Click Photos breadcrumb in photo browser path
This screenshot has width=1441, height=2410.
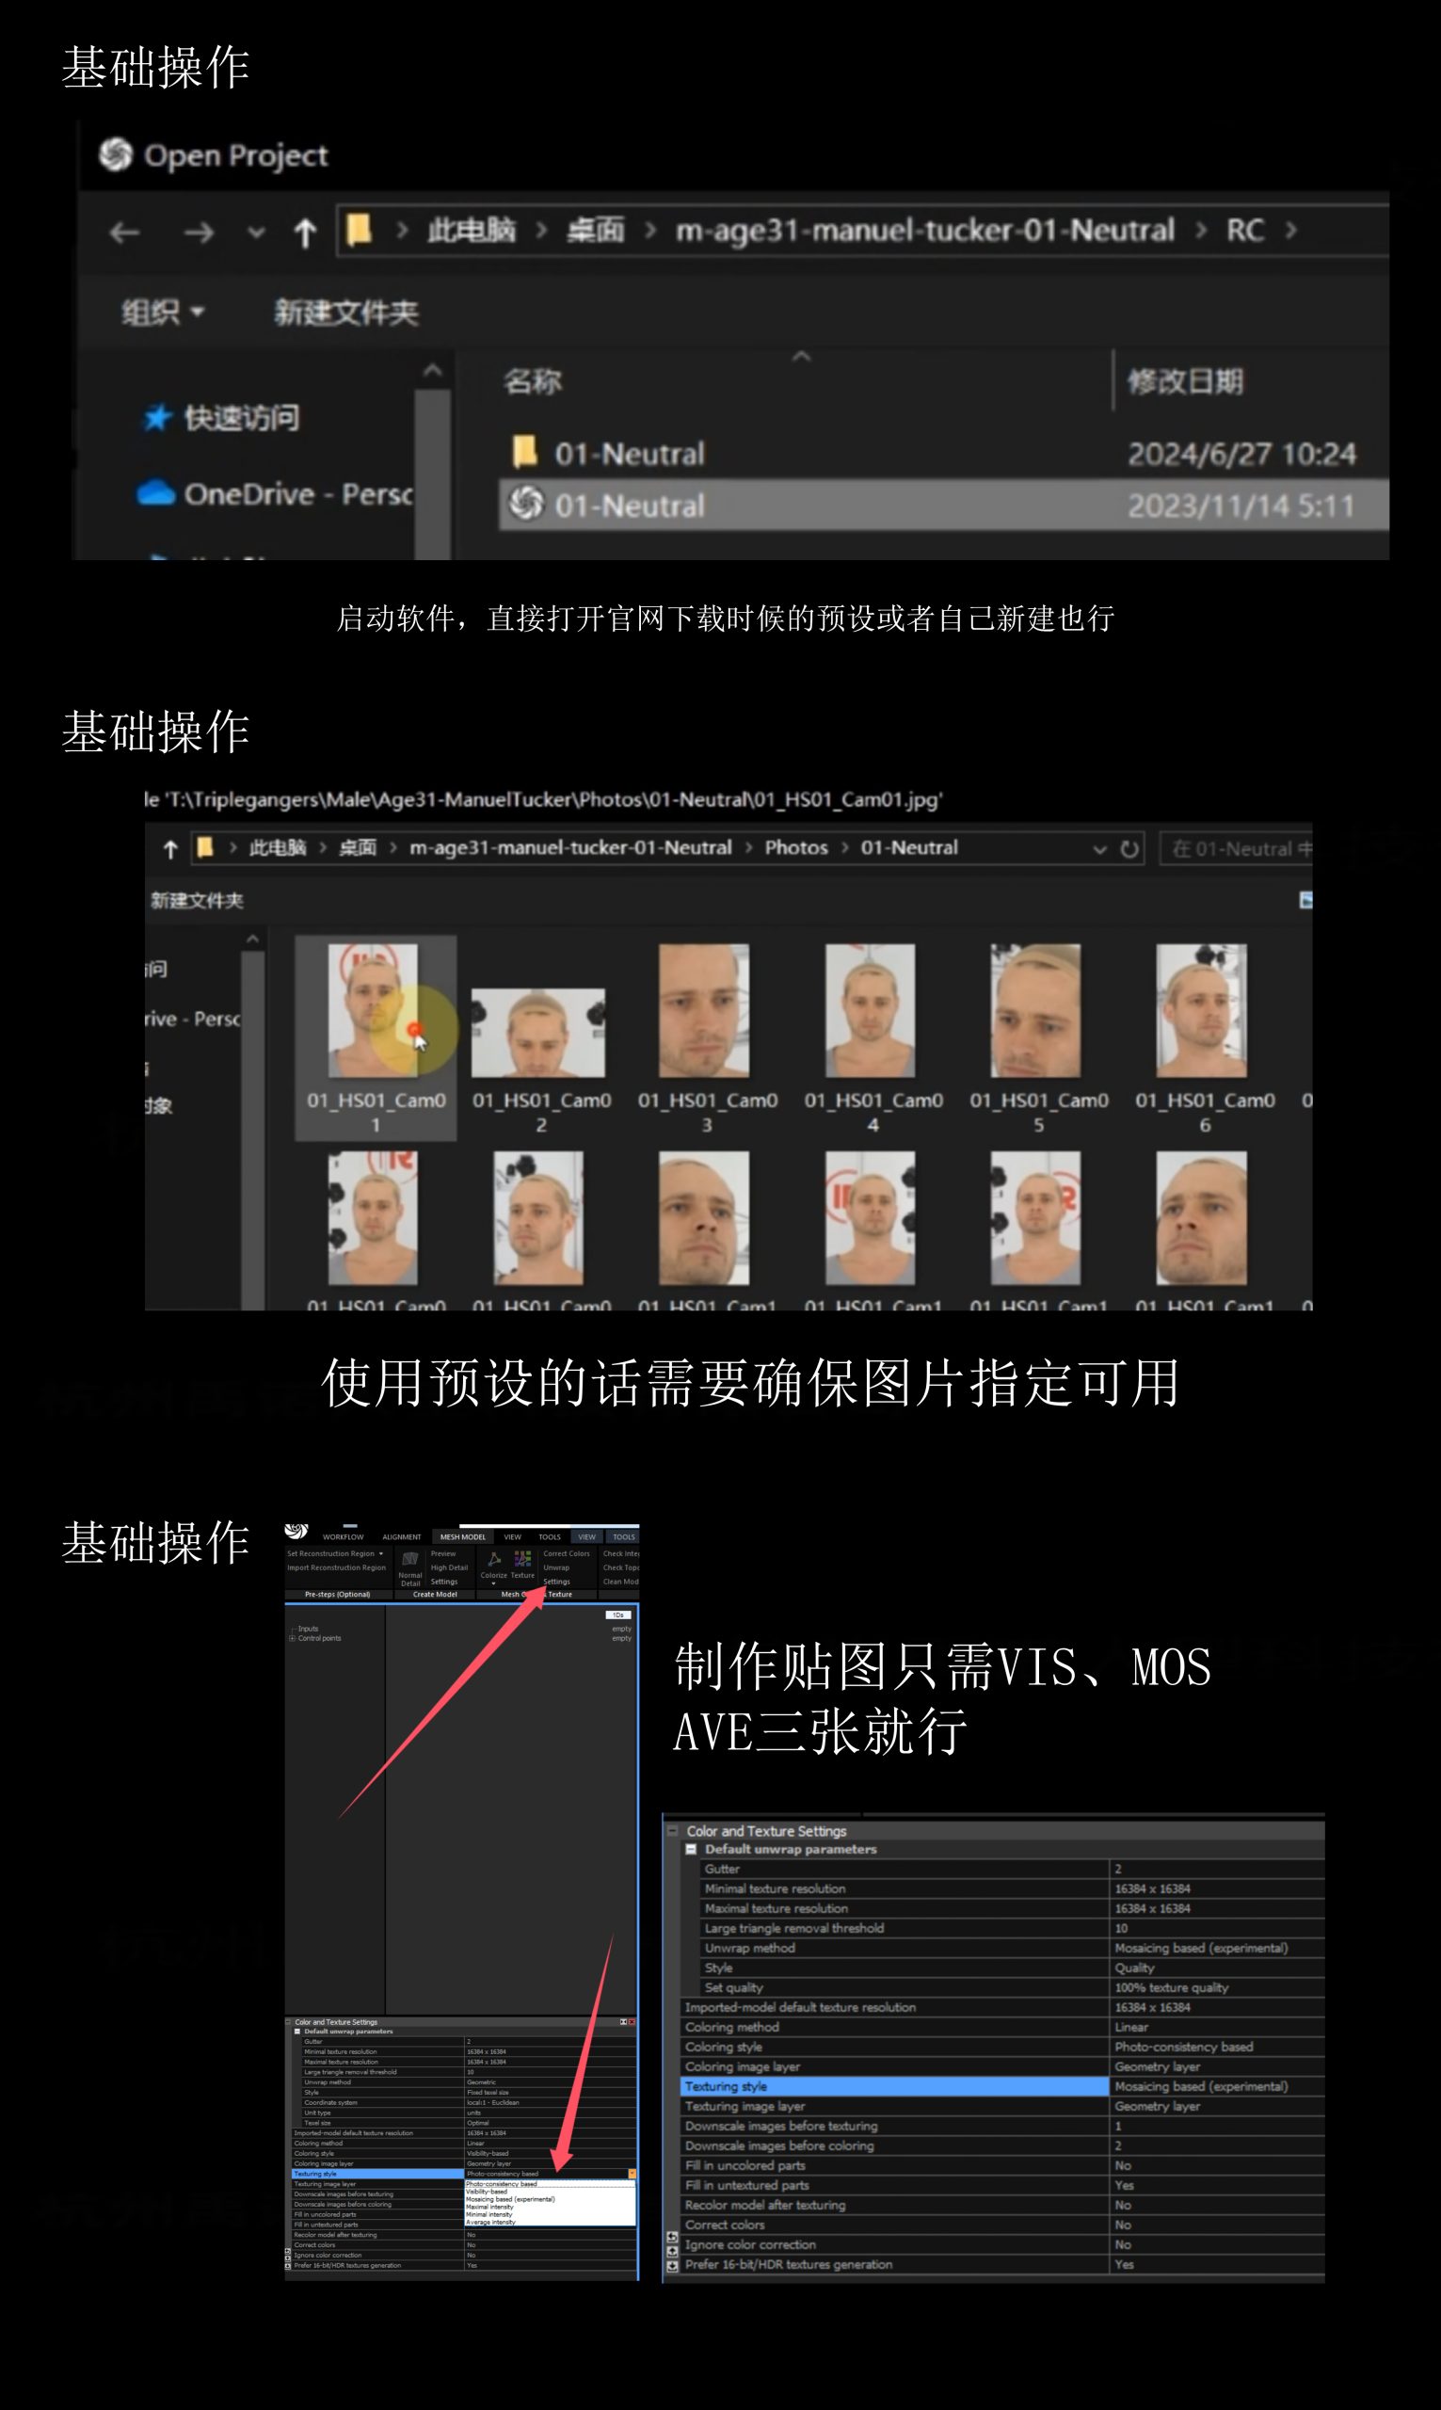(796, 847)
